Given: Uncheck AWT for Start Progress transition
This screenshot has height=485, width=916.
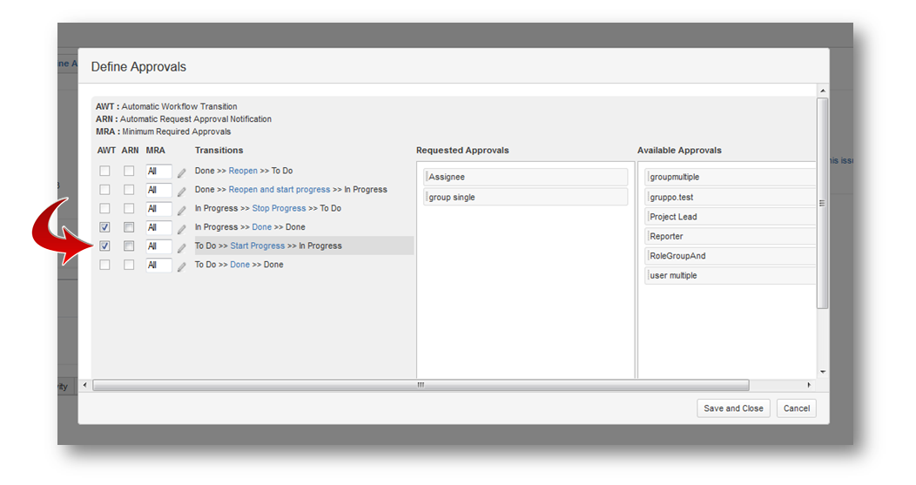Looking at the screenshot, I should 104,246.
